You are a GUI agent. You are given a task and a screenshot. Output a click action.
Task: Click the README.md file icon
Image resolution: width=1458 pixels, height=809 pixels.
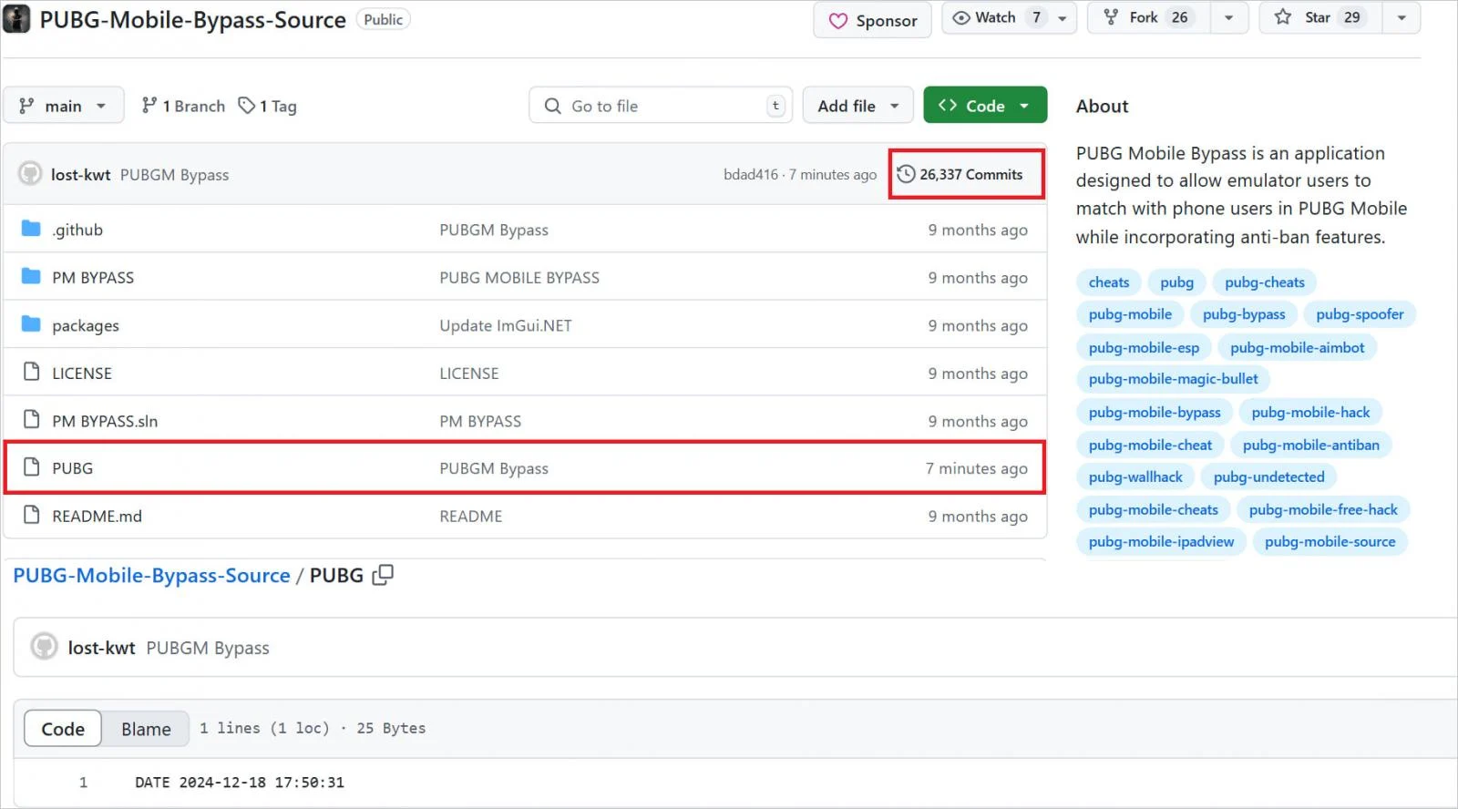pos(32,515)
